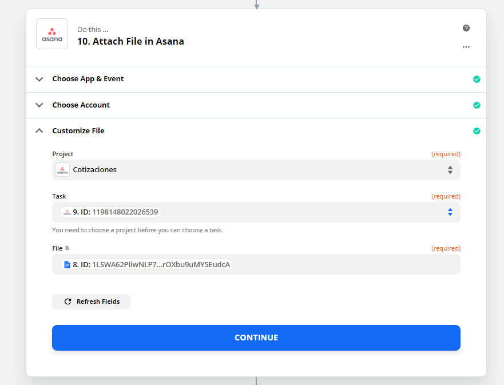Screen dimensions: 504x385
Task: Click the 'Customize File' heading text
Action: tap(78, 131)
